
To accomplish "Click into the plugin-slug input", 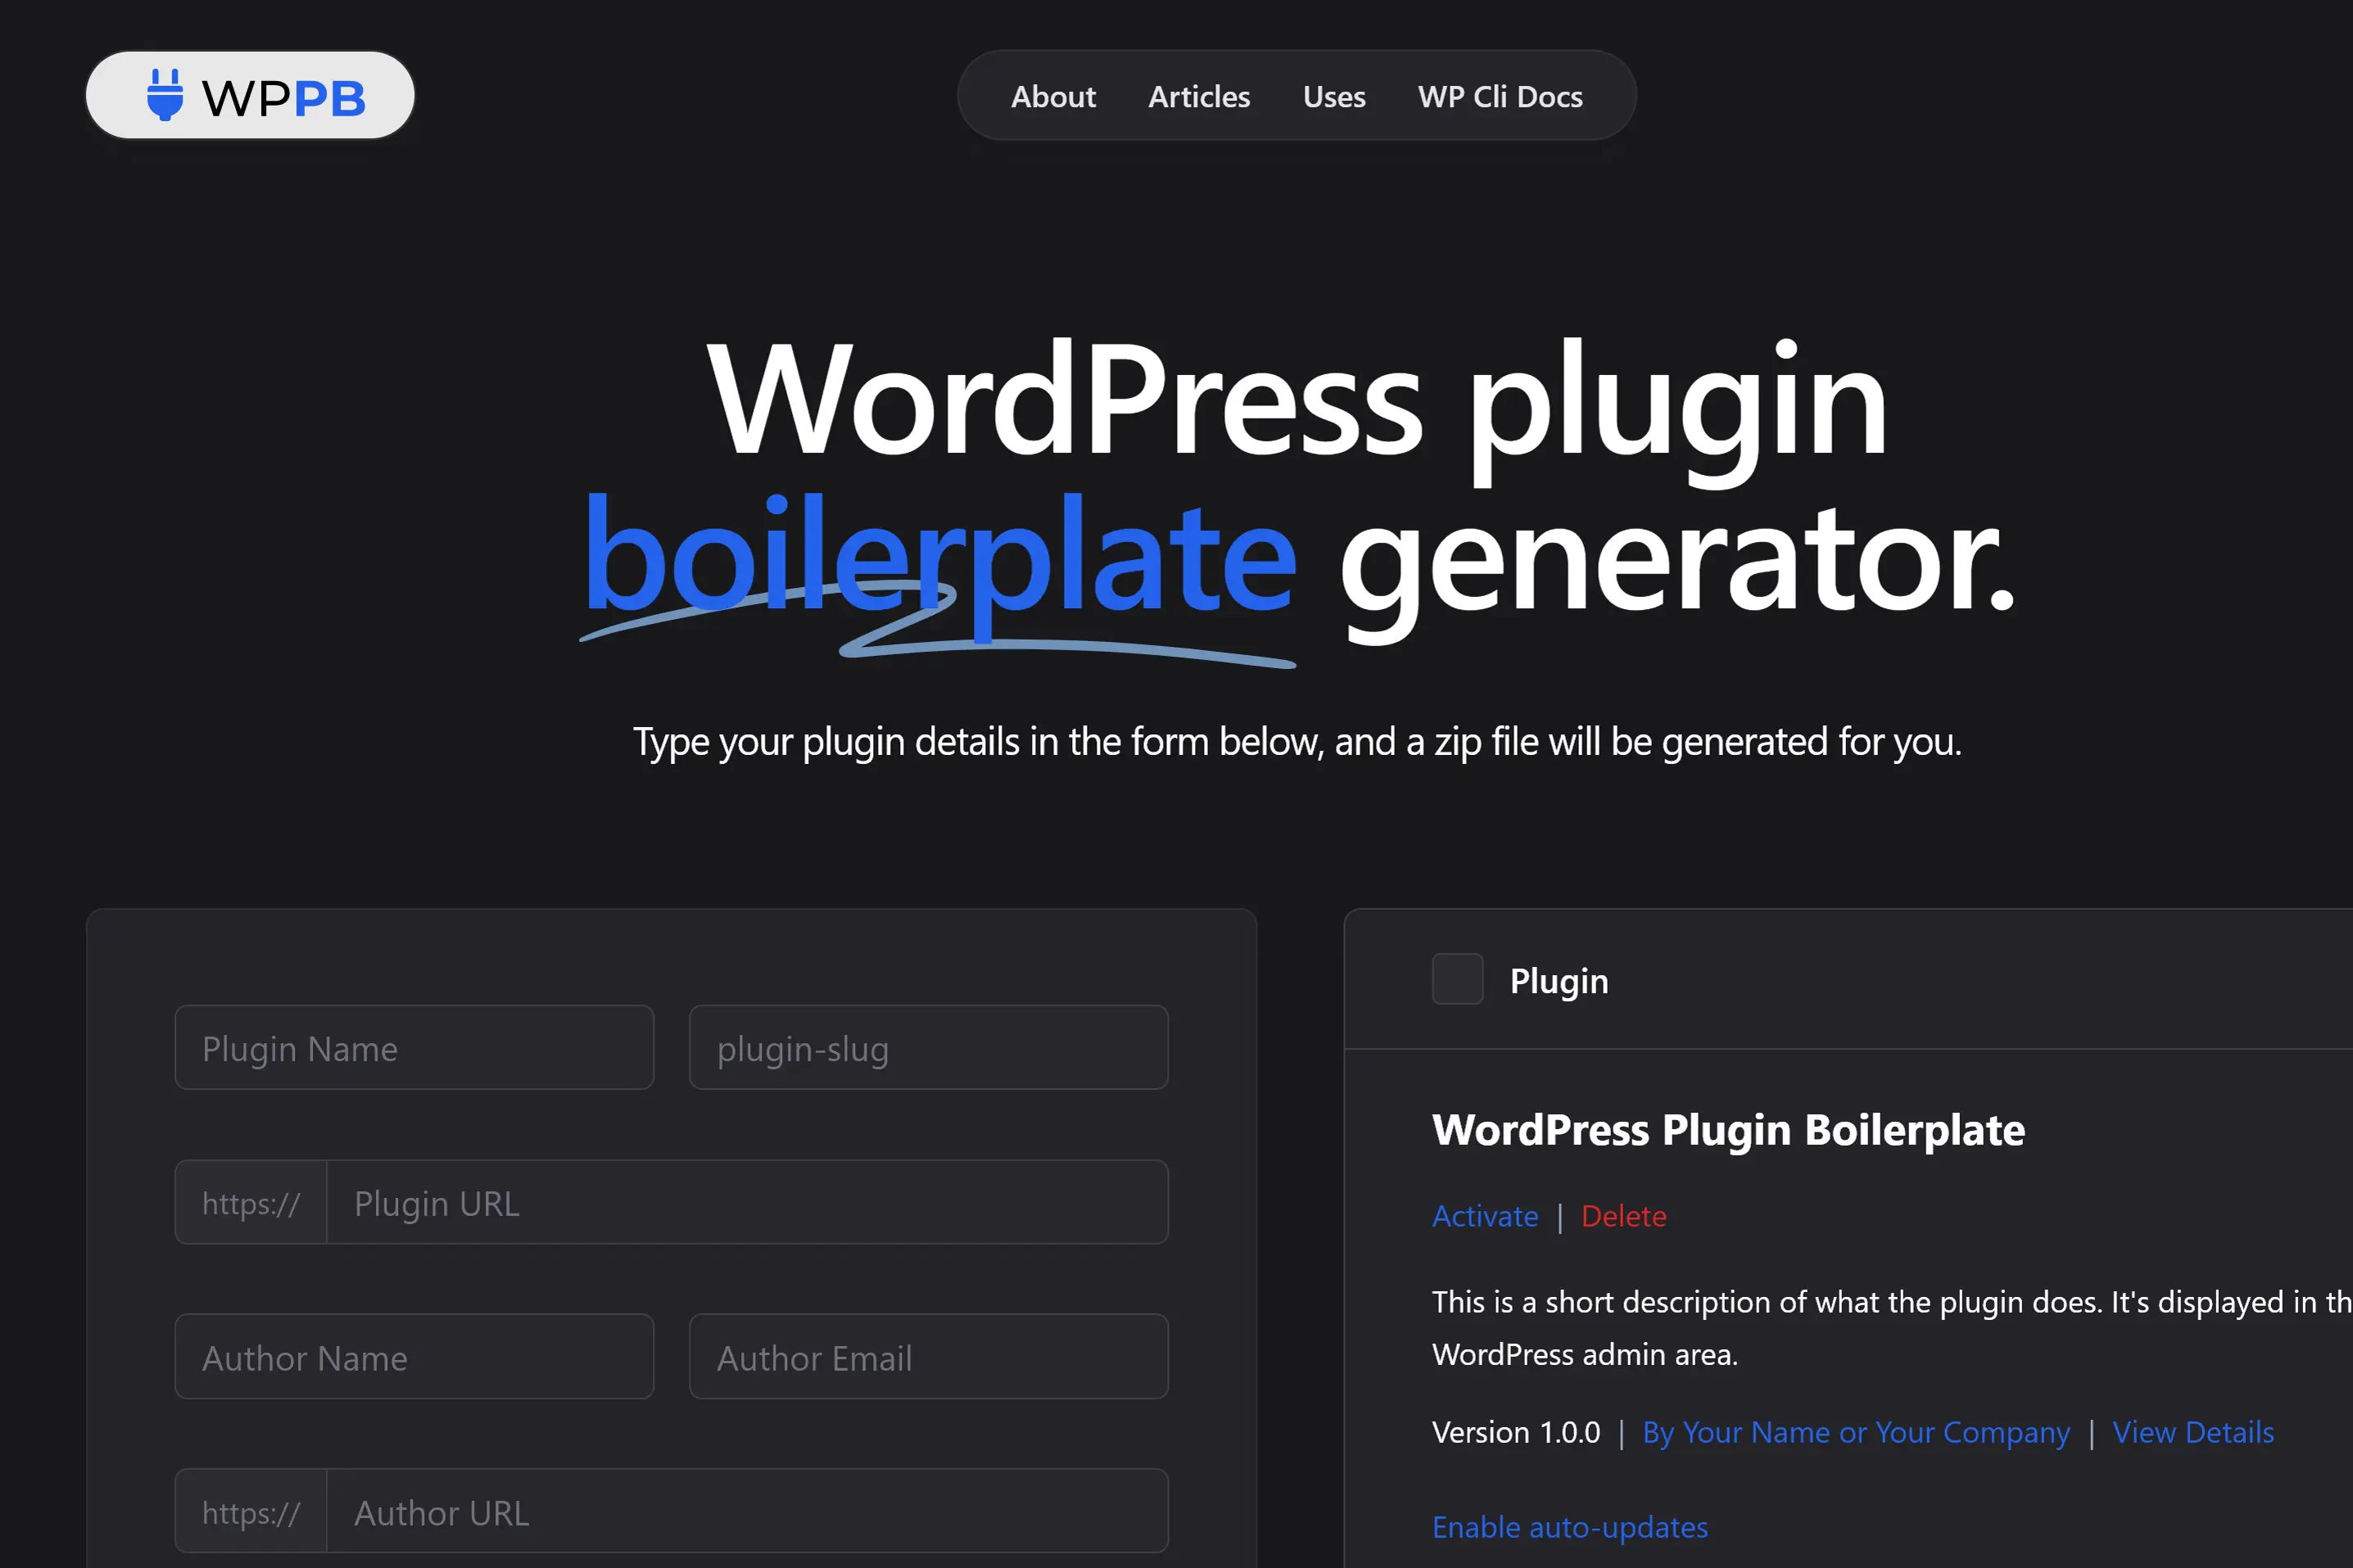I will click(928, 1048).
